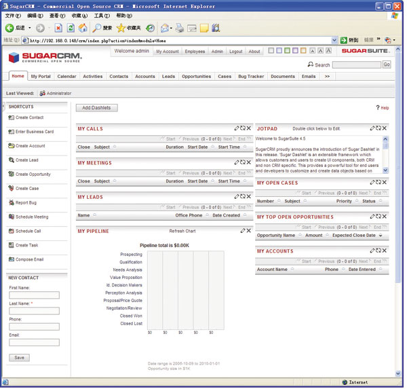The image size is (407, 389).
Task: Save the new contact form
Action: point(19,357)
